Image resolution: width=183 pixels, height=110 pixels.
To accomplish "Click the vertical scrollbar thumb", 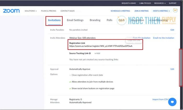I will (x=180, y=67).
